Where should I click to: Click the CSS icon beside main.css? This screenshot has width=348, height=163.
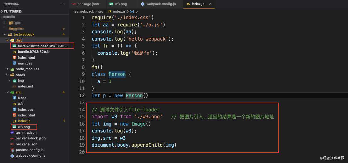coord(14,63)
